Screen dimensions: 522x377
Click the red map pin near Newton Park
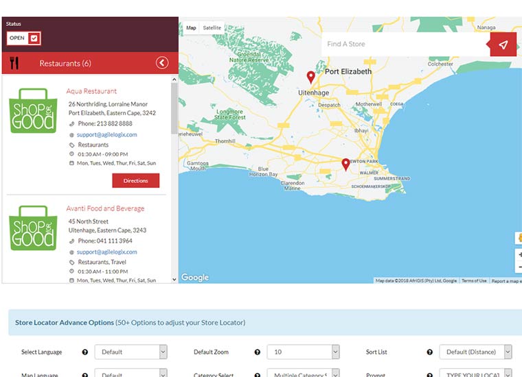pyautogui.click(x=345, y=165)
